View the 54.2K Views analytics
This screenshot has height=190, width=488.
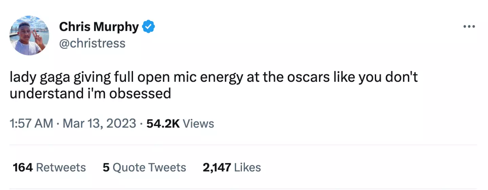[x=180, y=123]
